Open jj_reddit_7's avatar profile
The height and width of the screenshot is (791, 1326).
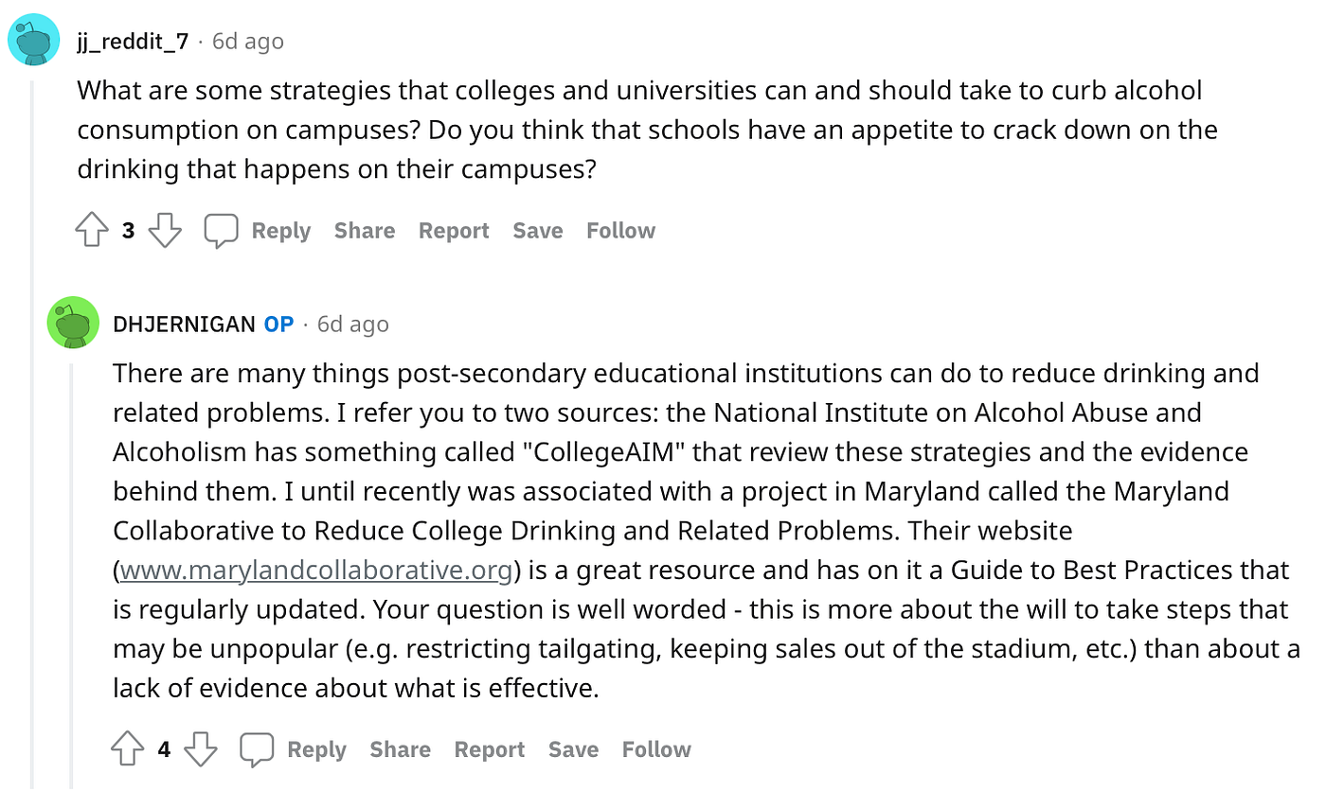pyautogui.click(x=35, y=42)
